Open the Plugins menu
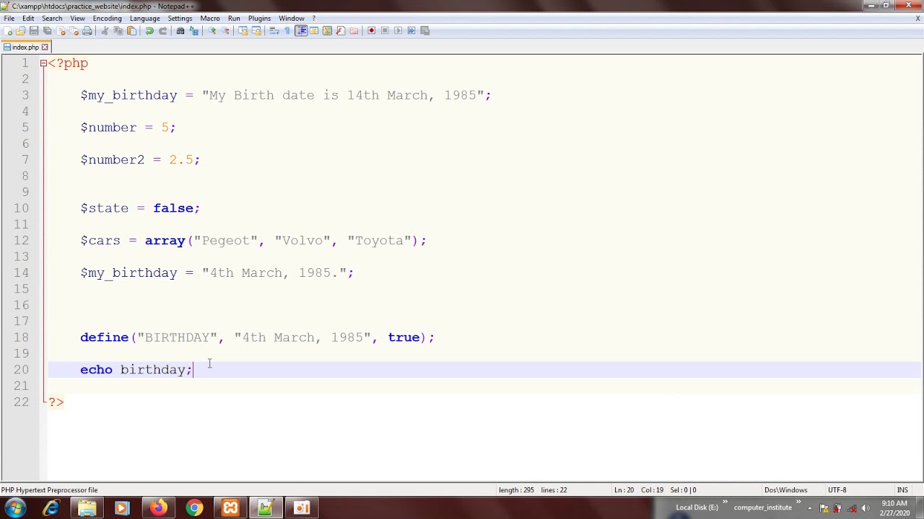The width and height of the screenshot is (924, 519). (x=259, y=18)
